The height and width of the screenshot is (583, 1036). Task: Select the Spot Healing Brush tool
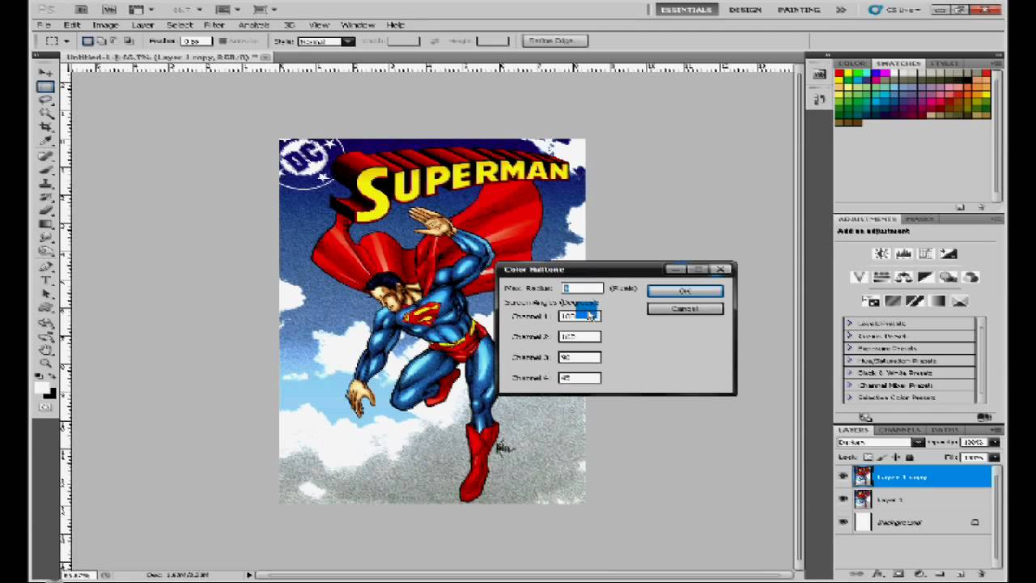tap(45, 155)
